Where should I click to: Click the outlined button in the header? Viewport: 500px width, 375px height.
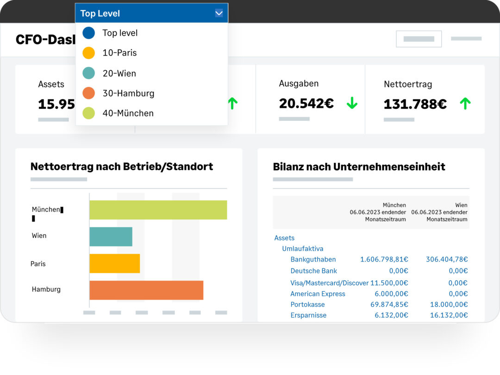(419, 39)
